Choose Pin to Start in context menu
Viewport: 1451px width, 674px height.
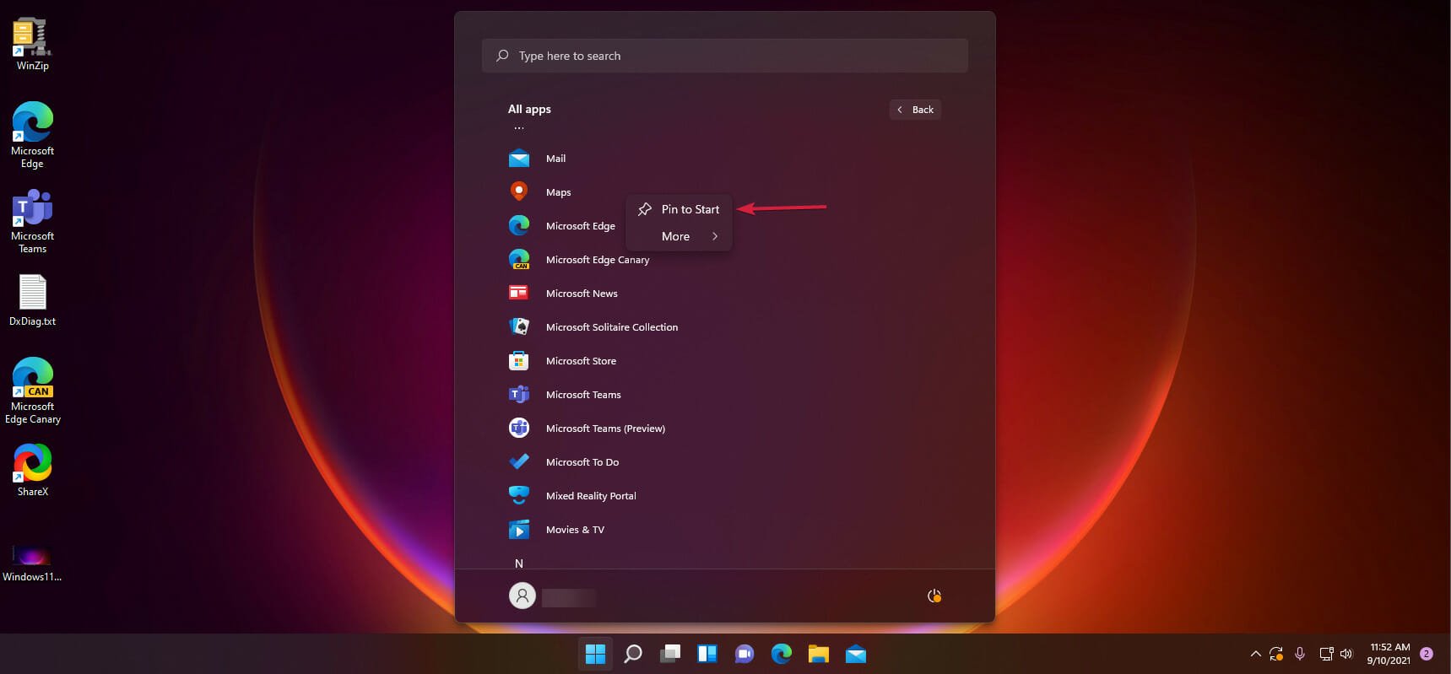click(x=679, y=209)
